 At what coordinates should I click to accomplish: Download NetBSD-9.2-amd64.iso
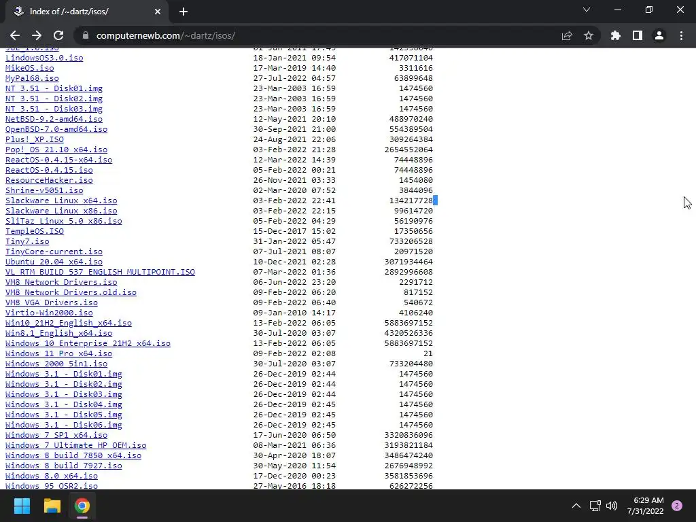tap(54, 119)
